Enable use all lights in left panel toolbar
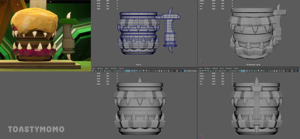Screen dimensions: 300x139 click(137, 71)
